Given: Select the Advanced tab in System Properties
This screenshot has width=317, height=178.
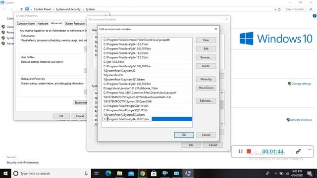Looking at the screenshot, I should [x=56, y=23].
